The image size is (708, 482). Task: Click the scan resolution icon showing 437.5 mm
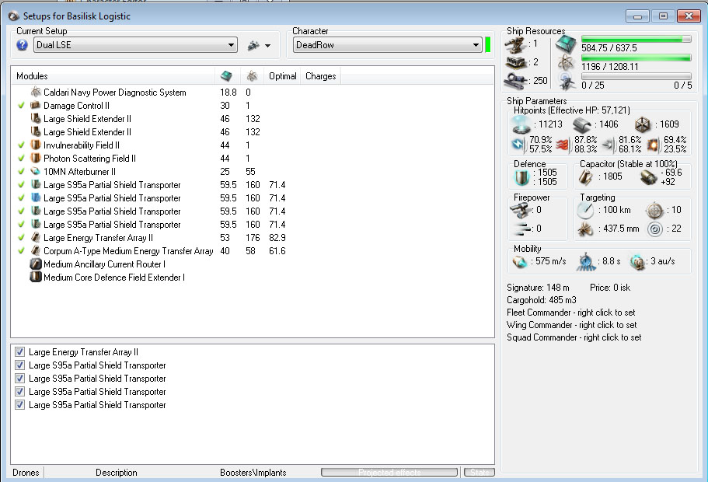(x=585, y=229)
